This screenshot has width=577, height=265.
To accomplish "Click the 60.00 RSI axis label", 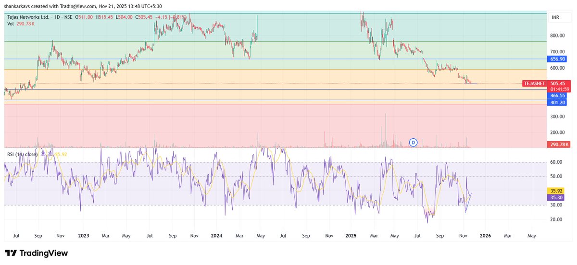I will [x=556, y=162].
